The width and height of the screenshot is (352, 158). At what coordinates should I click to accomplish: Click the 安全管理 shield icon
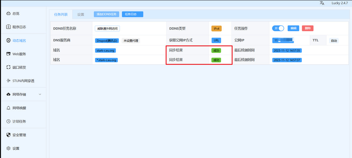(8, 135)
